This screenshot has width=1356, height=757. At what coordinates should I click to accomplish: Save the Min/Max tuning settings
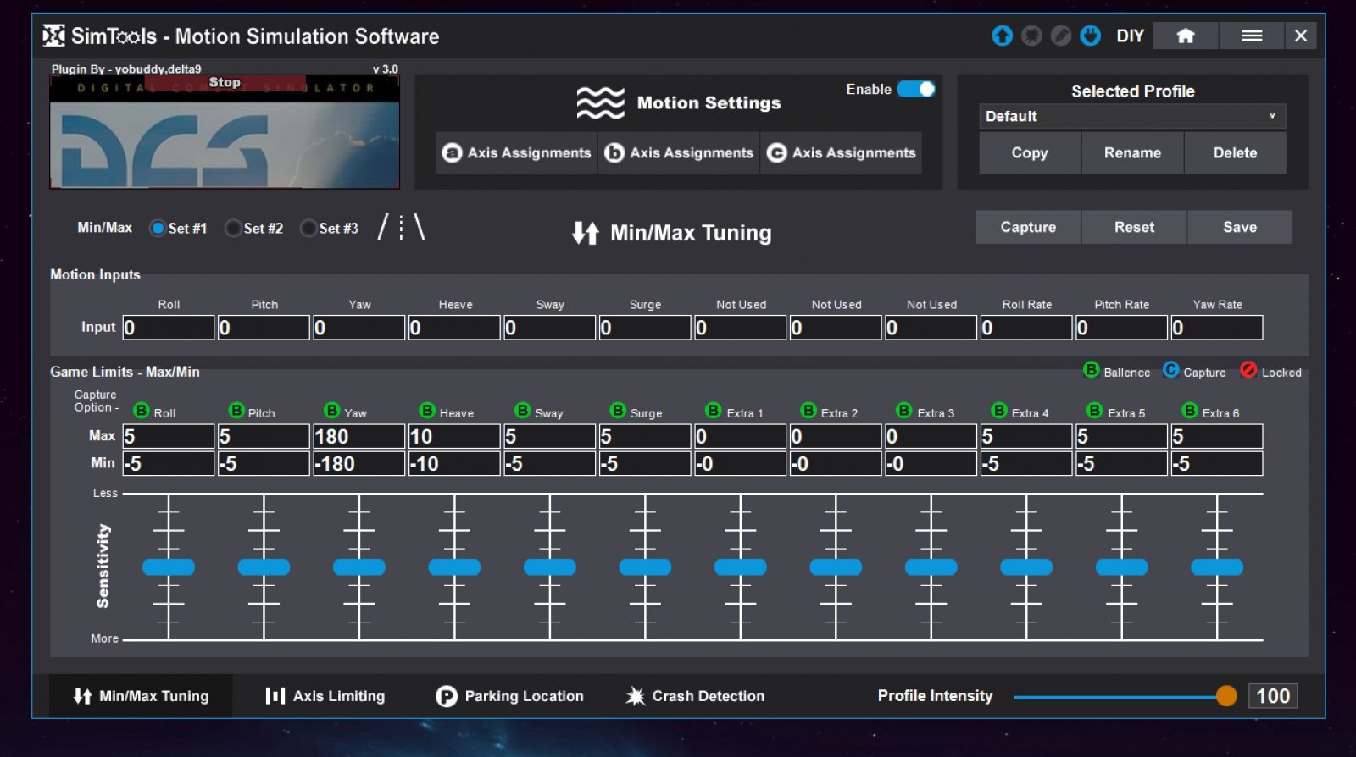click(1239, 227)
